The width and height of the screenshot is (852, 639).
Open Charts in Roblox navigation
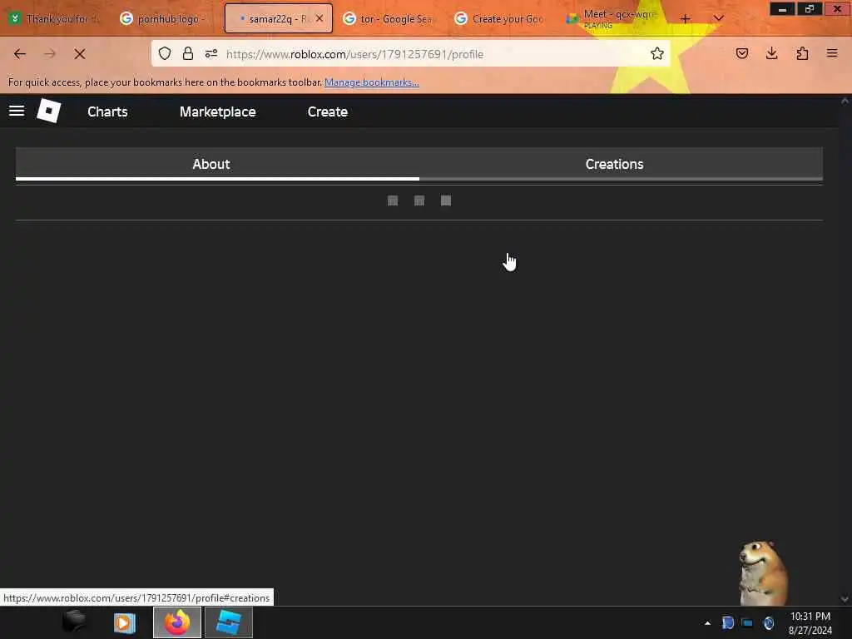coord(107,111)
